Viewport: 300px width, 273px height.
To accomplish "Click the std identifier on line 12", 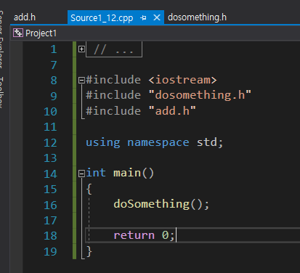I will [x=207, y=142].
